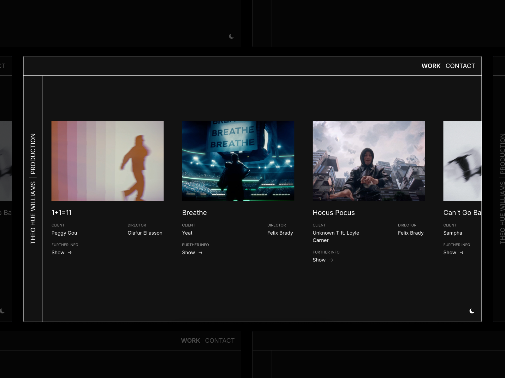Click arrow icon next to Show under Sampha
The height and width of the screenshot is (378, 505).
(462, 253)
